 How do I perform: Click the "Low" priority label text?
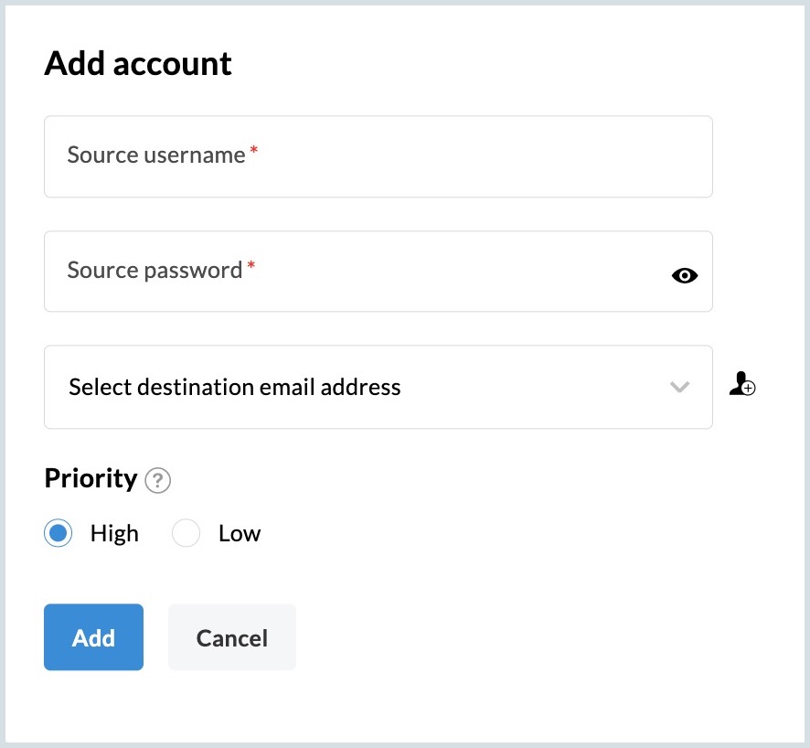tap(240, 533)
